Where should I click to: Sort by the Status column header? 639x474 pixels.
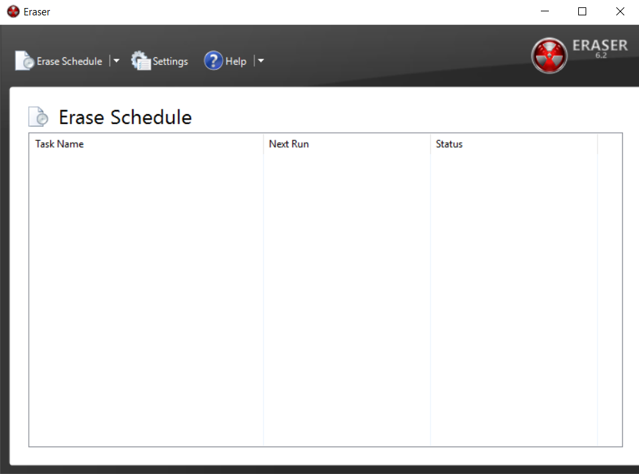(449, 144)
